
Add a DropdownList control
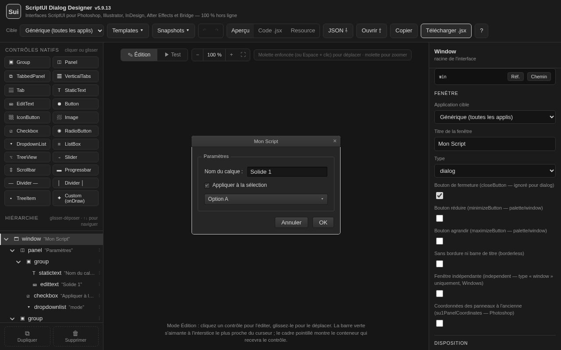[27, 144]
